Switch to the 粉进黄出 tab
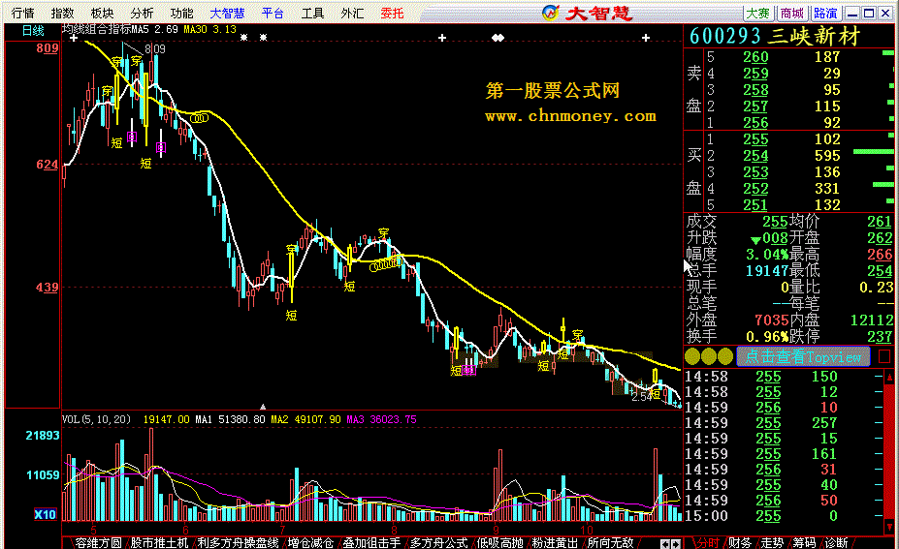This screenshot has width=899, height=549. 555,542
